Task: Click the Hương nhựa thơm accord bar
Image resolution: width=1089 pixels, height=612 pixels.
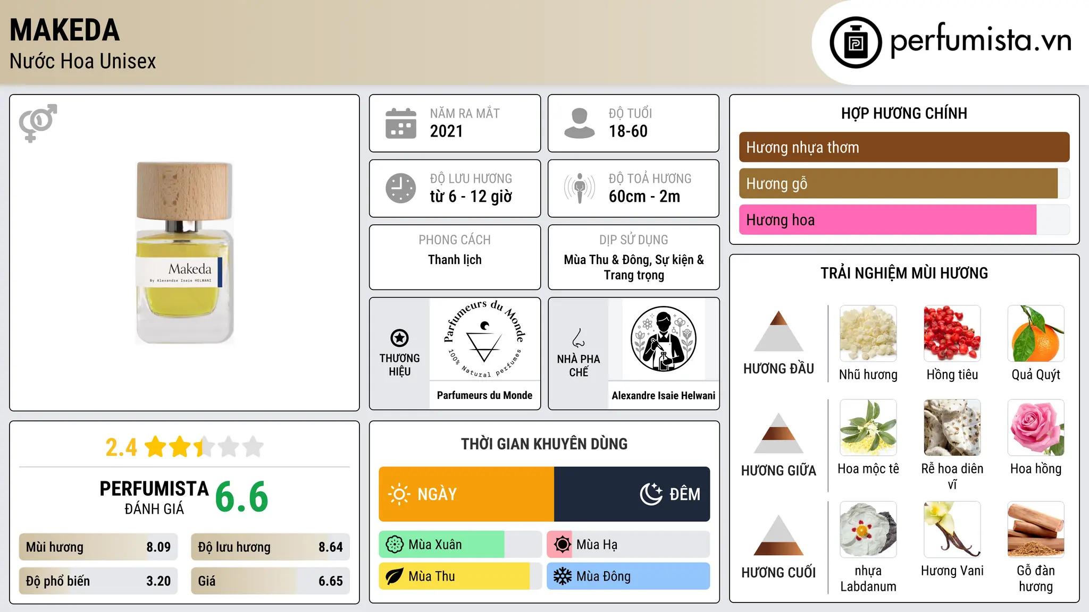Action: coord(904,147)
